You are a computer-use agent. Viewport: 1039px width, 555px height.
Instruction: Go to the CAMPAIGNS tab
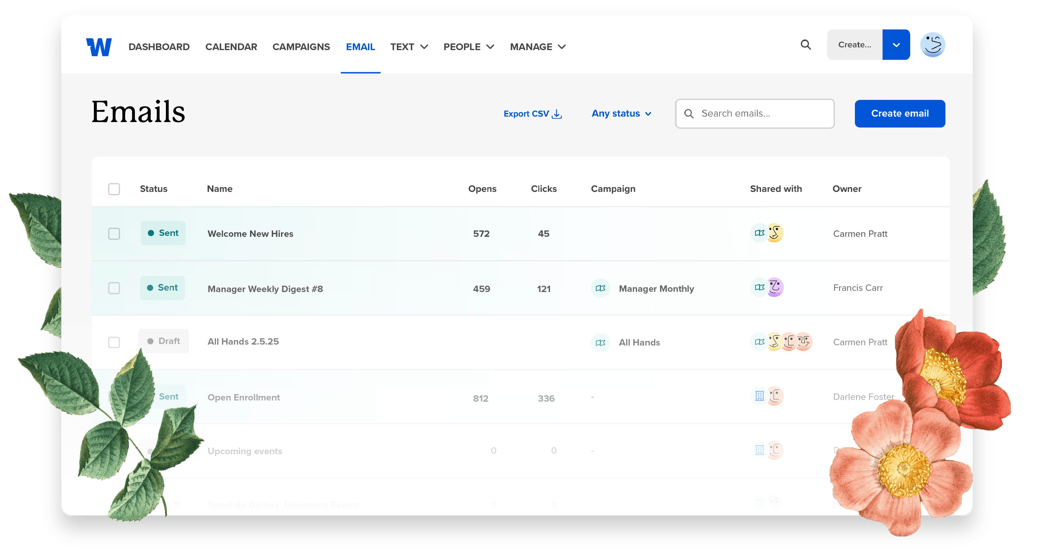pos(301,47)
